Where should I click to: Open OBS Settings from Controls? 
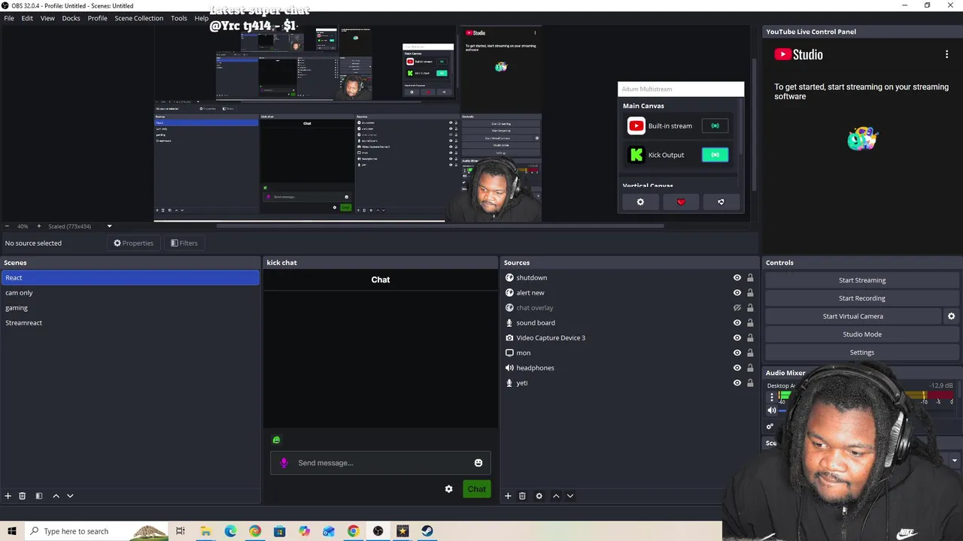(x=862, y=352)
